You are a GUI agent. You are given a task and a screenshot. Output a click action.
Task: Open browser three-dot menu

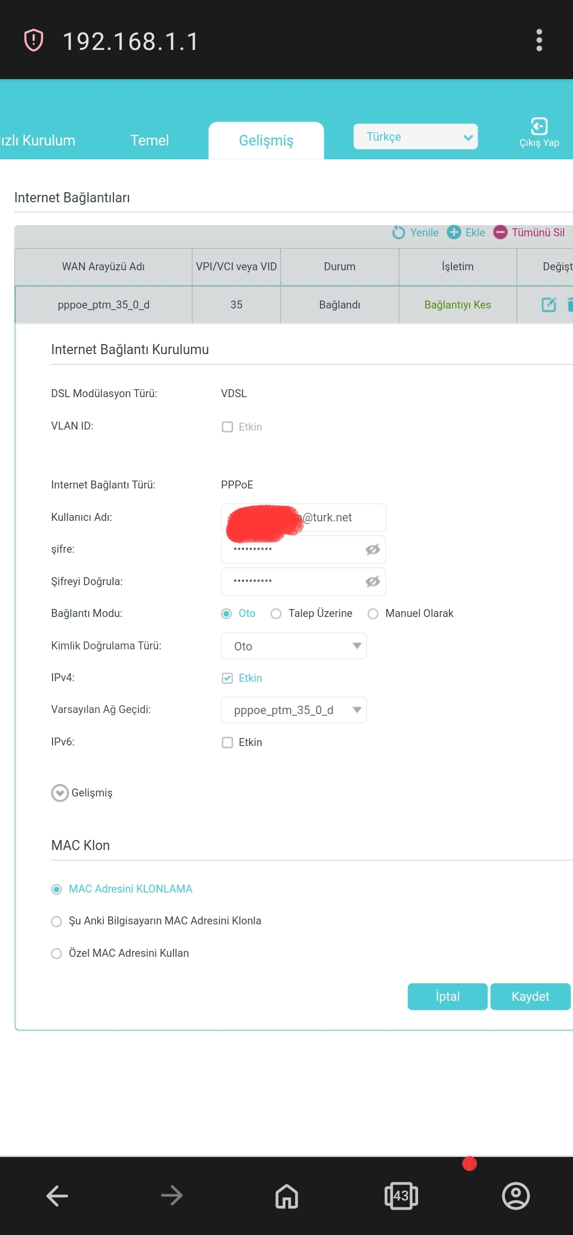tap(539, 40)
